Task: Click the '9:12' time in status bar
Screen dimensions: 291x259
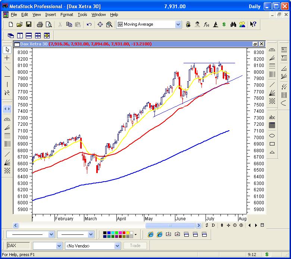Action: [252, 255]
